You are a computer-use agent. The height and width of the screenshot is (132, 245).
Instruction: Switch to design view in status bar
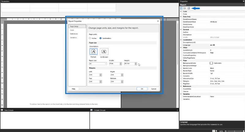click(213, 131)
